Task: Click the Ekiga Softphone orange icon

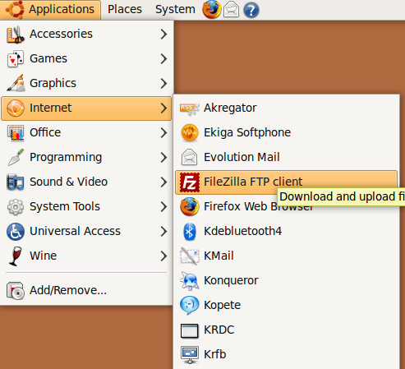Action: pos(189,133)
